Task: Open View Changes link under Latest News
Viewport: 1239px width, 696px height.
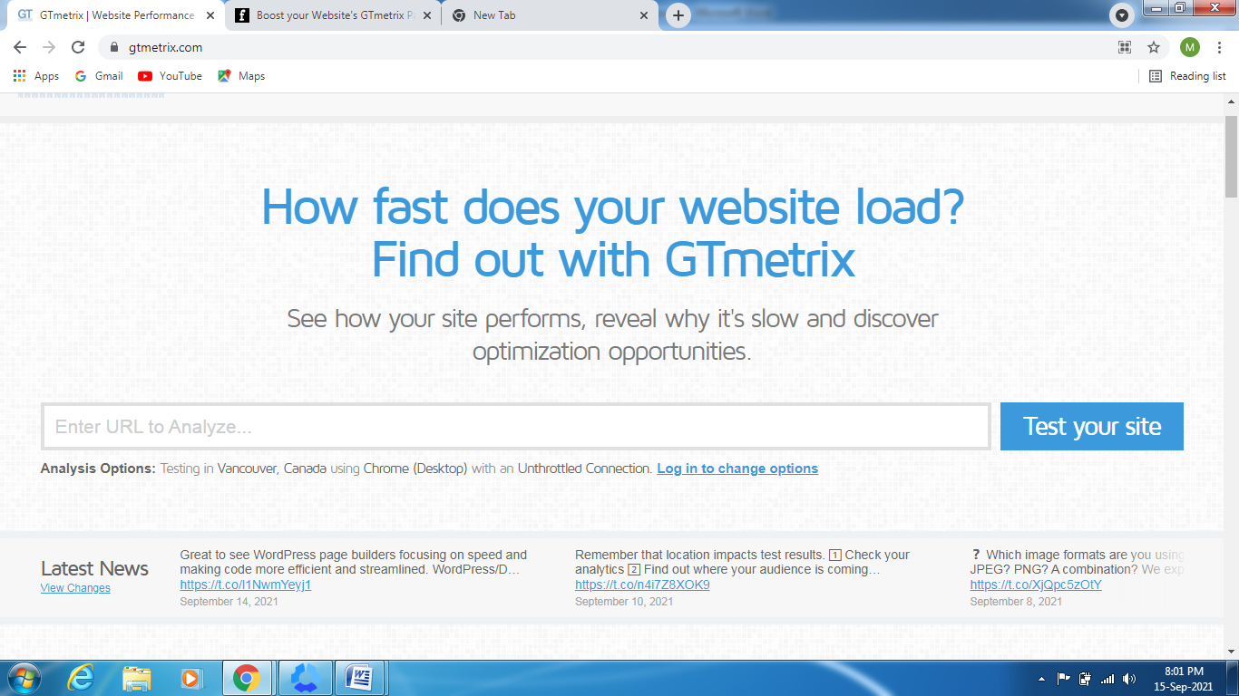Action: (75, 588)
